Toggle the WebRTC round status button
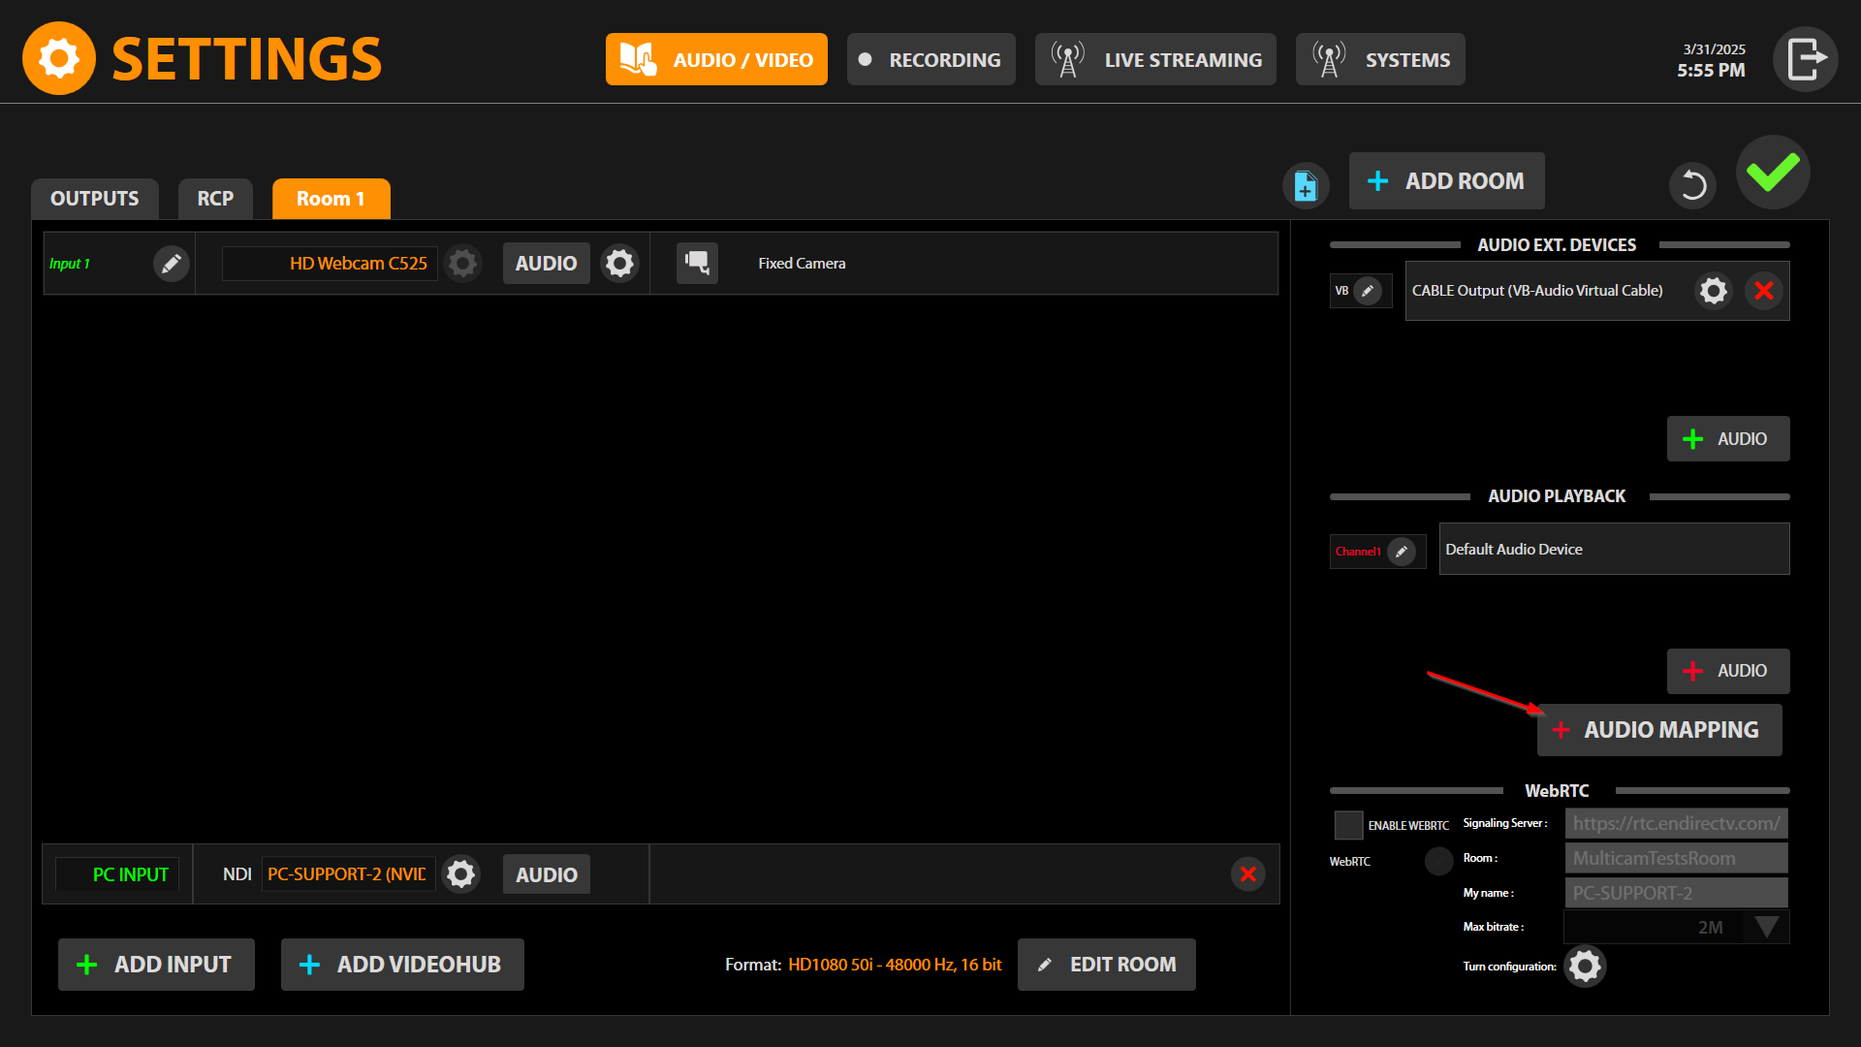Viewport: 1861px width, 1047px height. tap(1438, 861)
